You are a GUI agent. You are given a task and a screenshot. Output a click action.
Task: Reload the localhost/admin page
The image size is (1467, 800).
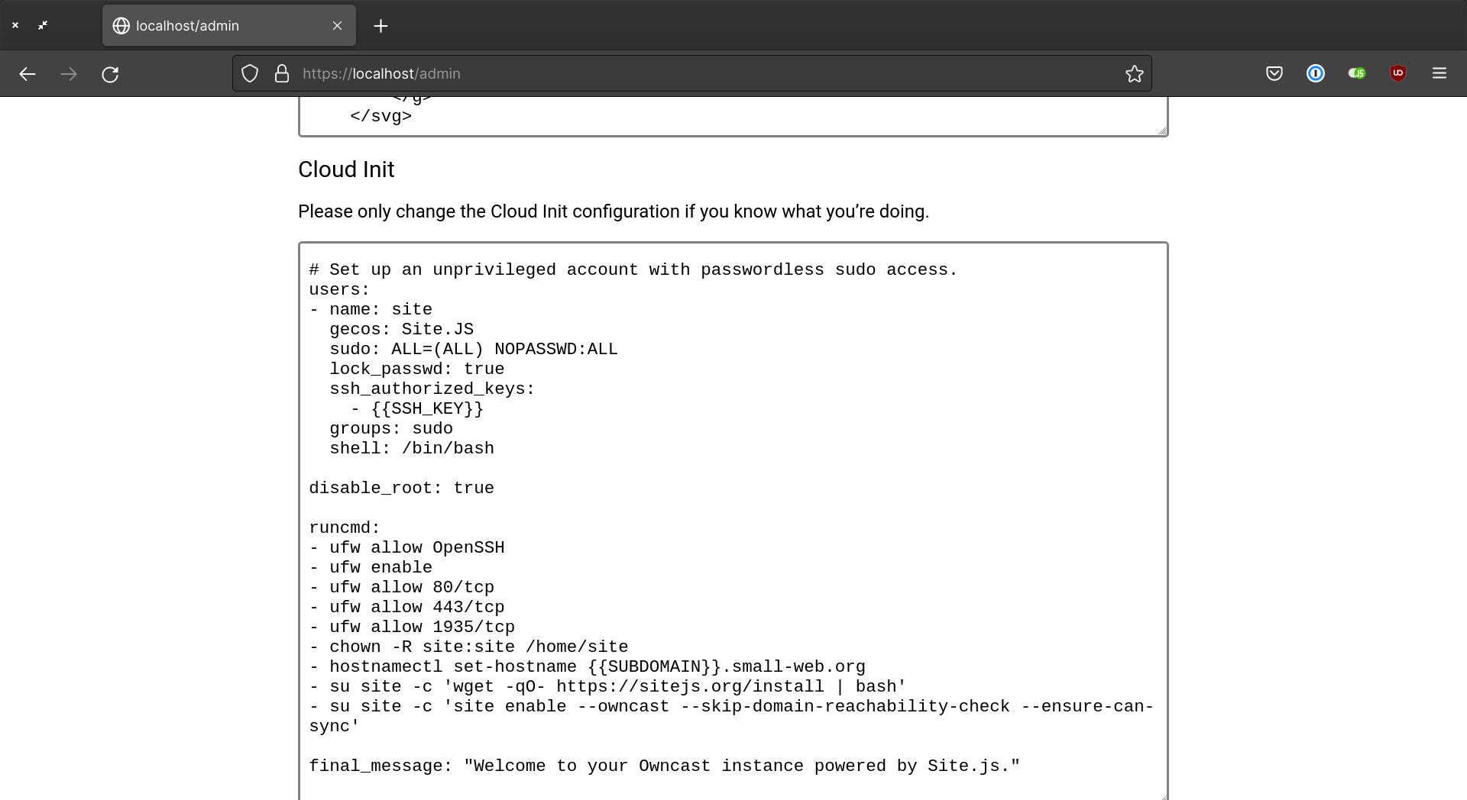point(110,74)
